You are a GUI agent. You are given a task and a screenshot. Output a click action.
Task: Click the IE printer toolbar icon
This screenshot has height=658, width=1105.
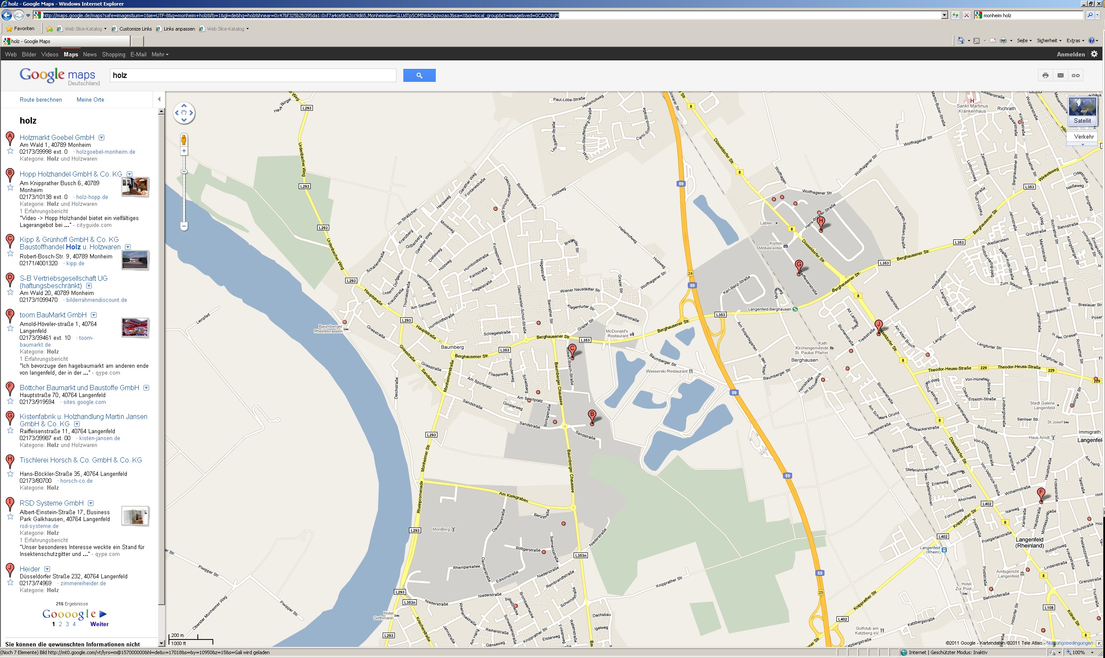(1003, 41)
